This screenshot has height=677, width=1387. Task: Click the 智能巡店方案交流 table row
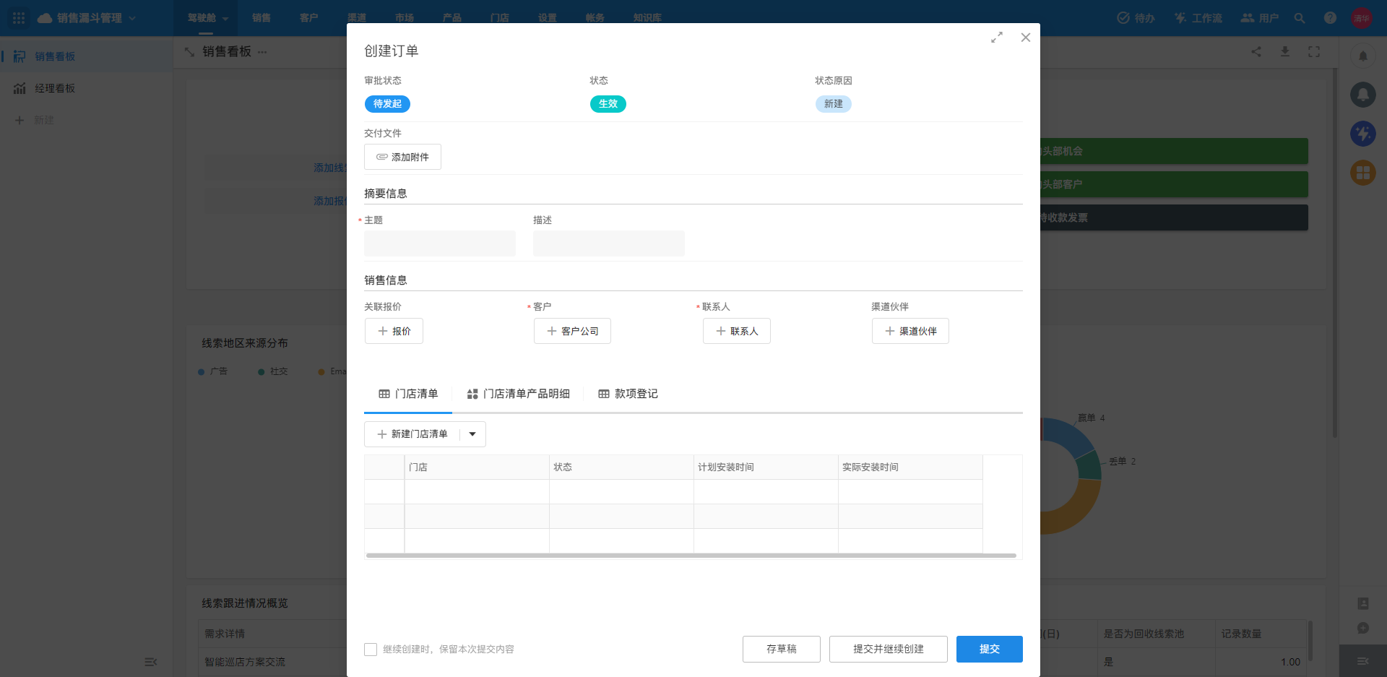[272, 662]
